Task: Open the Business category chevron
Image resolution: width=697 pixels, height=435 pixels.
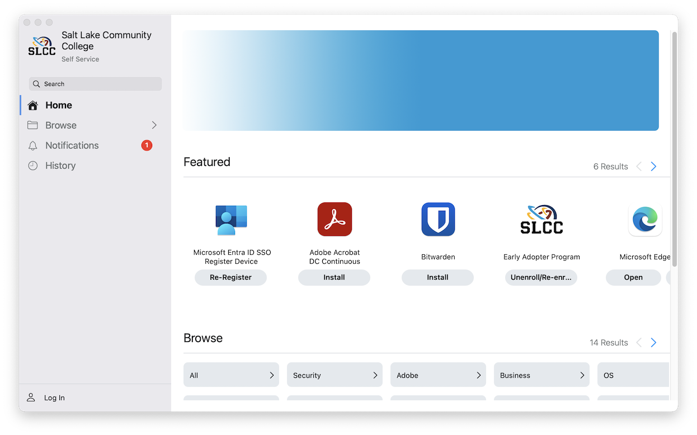Action: pos(582,375)
